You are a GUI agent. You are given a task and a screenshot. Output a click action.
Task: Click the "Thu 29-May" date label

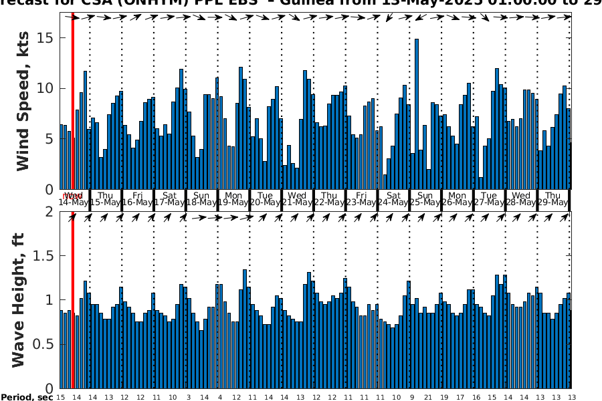tap(553, 198)
